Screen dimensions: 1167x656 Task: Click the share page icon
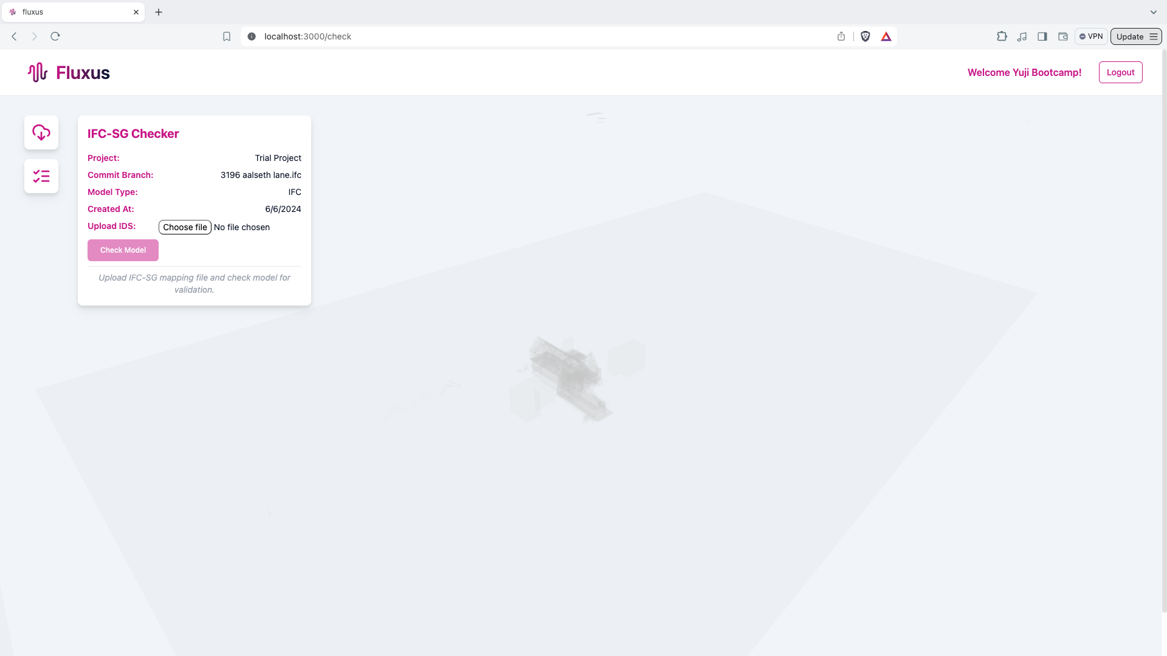[x=841, y=36]
